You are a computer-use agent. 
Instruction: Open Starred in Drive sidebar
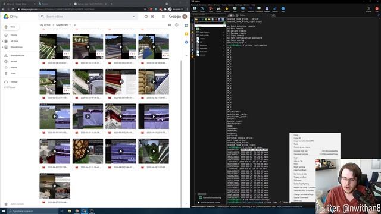[14, 67]
